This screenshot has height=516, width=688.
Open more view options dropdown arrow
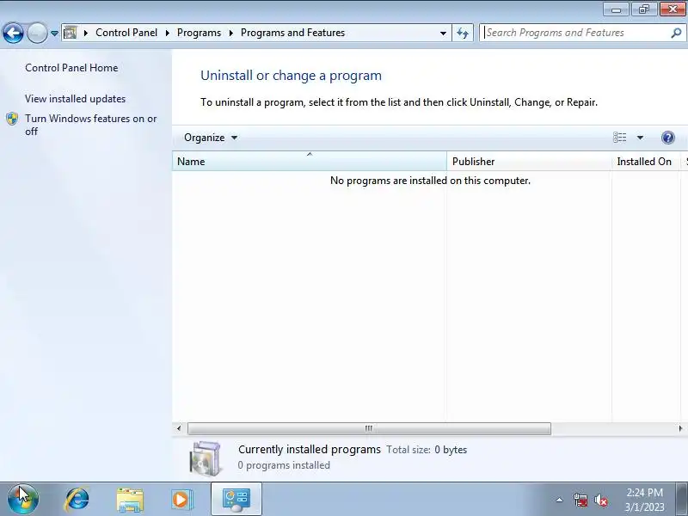coord(640,138)
